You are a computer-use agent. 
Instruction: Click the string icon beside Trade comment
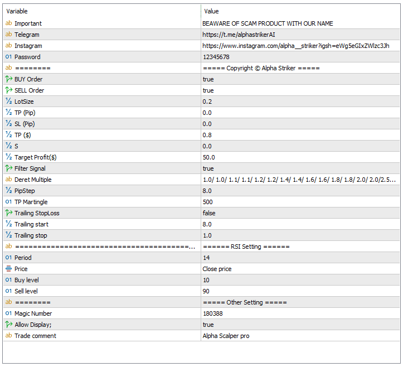pos(8,336)
